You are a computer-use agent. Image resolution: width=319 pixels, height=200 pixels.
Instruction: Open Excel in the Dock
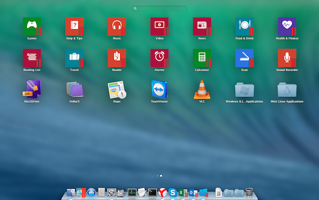tap(183, 193)
